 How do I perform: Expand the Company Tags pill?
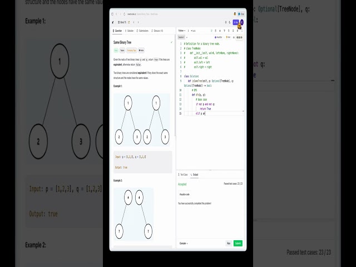point(131,51)
